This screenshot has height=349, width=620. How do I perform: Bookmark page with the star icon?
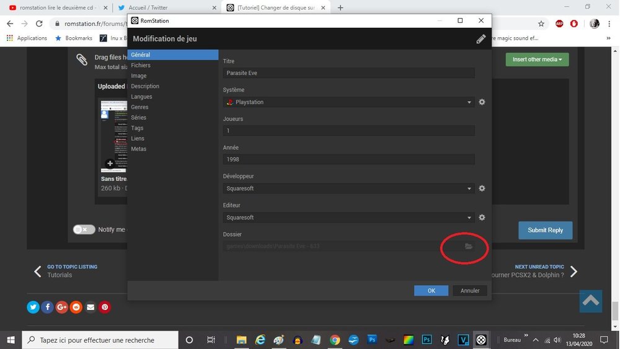541,24
